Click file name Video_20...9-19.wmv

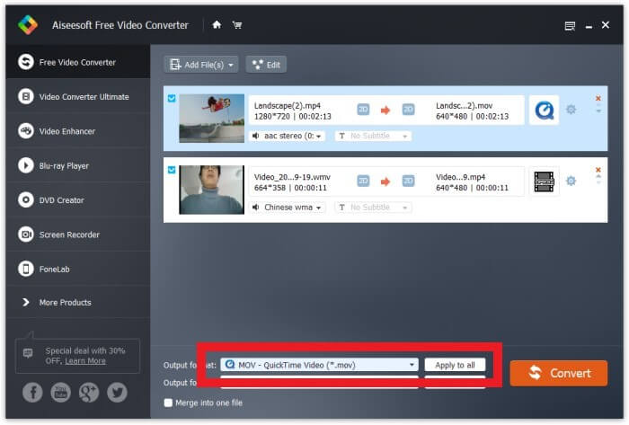[292, 177]
